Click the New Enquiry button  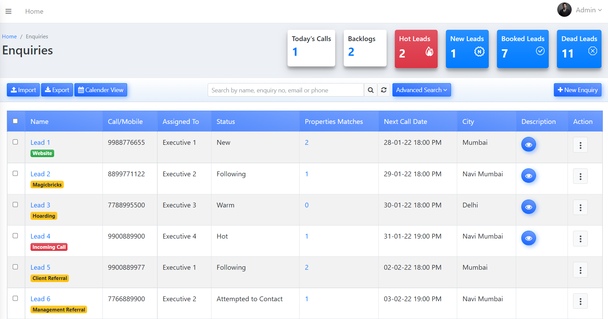click(577, 90)
